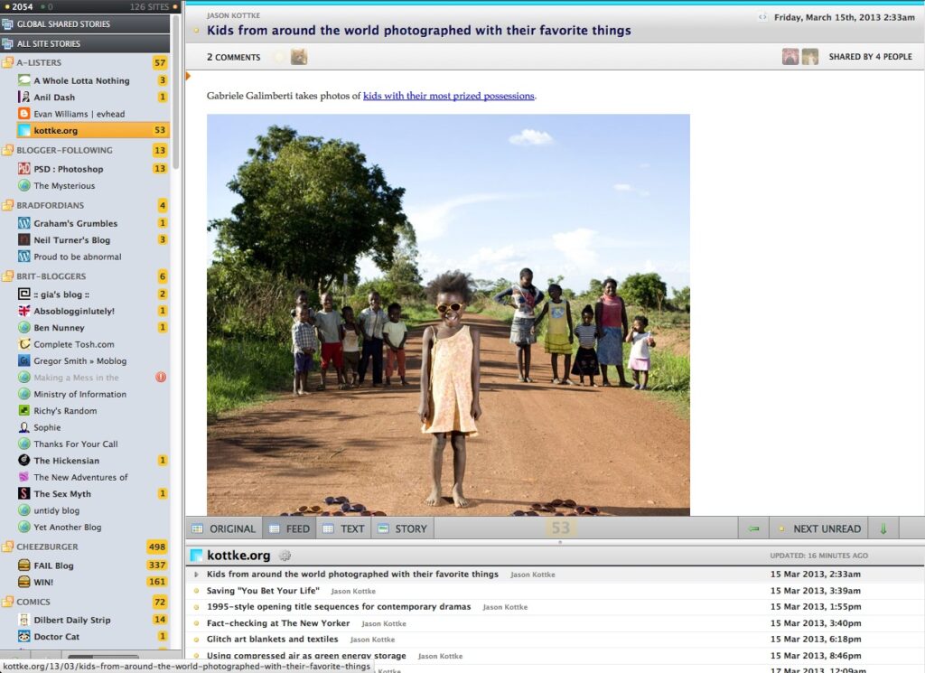Open the STORY view tab

[x=402, y=528]
